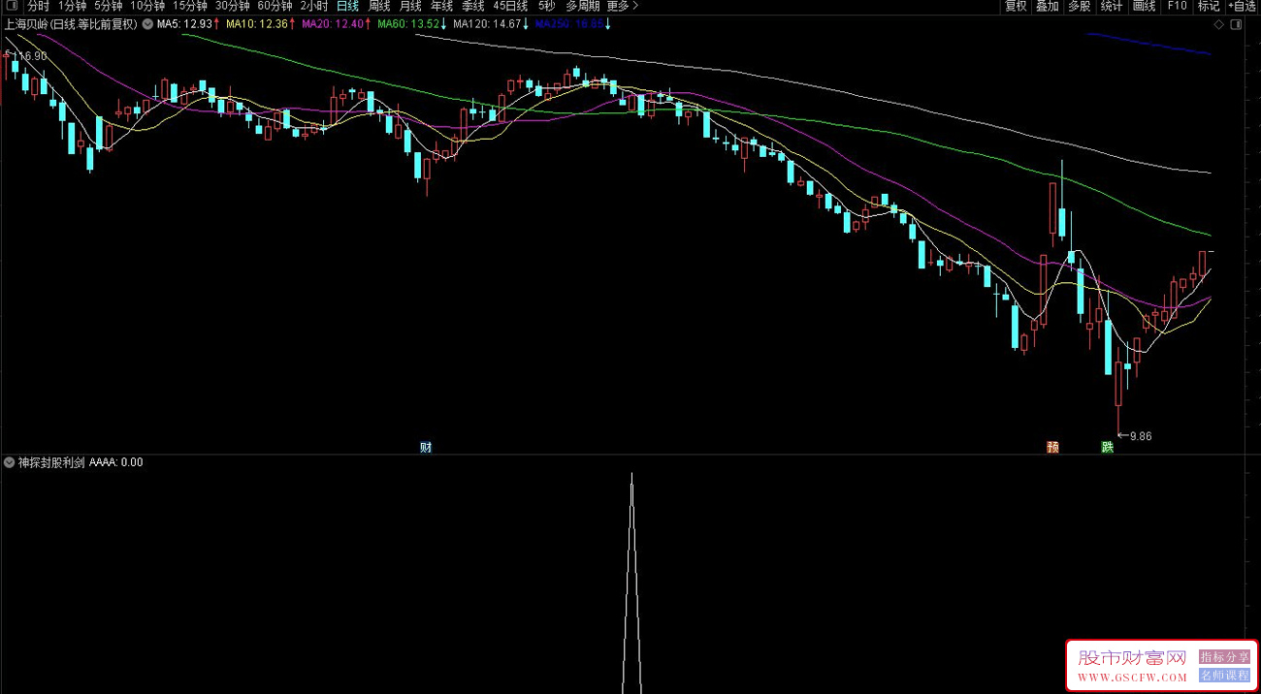The height and width of the screenshot is (694, 1261).
Task: Switch to the 年线 yearly tab
Action: coord(441,6)
